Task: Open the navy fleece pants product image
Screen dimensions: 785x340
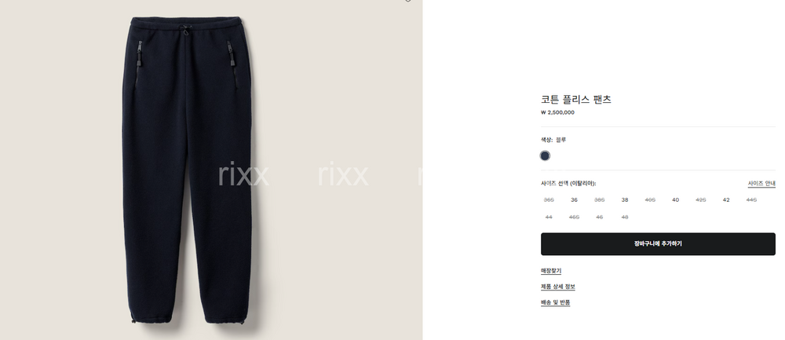Action: [187, 170]
